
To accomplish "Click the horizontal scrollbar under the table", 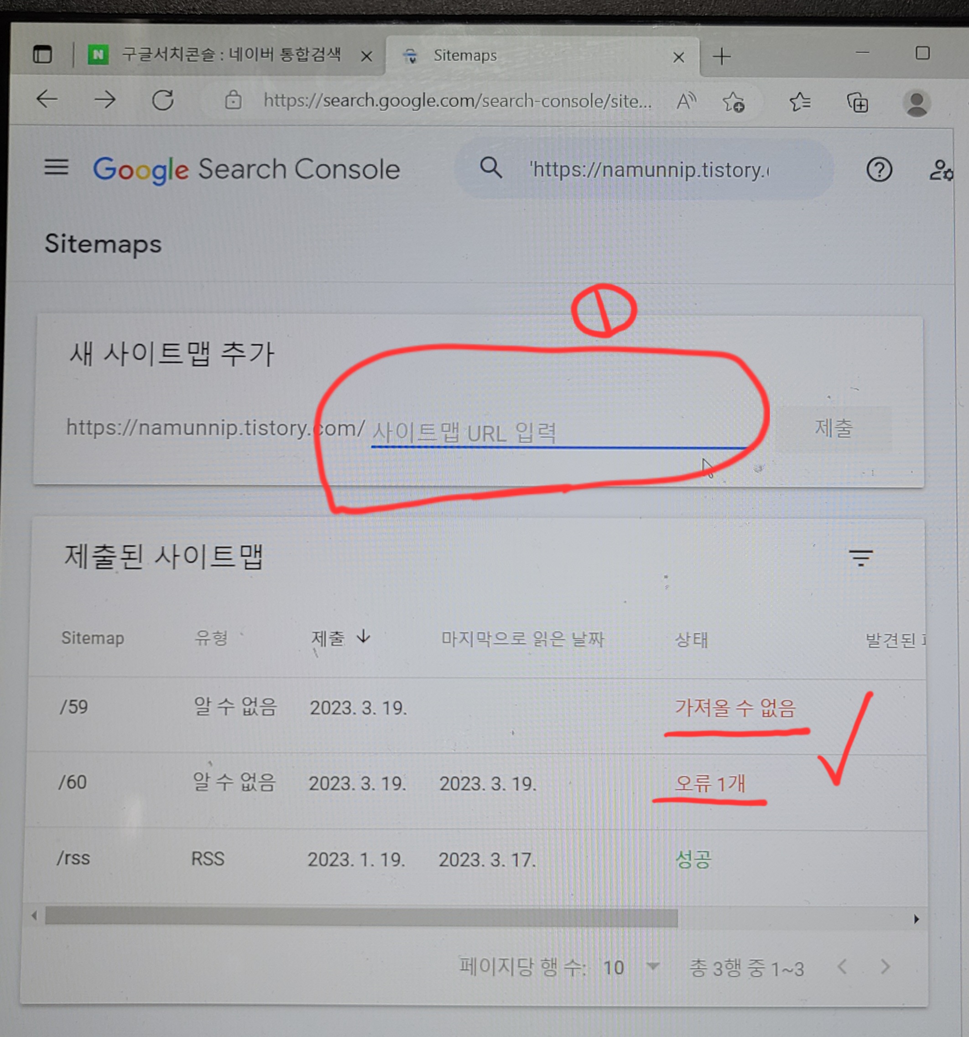I will pos(361,917).
